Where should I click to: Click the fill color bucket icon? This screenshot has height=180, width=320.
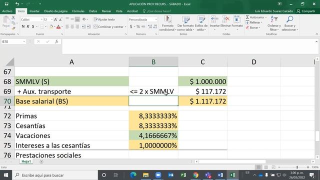tap(51, 26)
